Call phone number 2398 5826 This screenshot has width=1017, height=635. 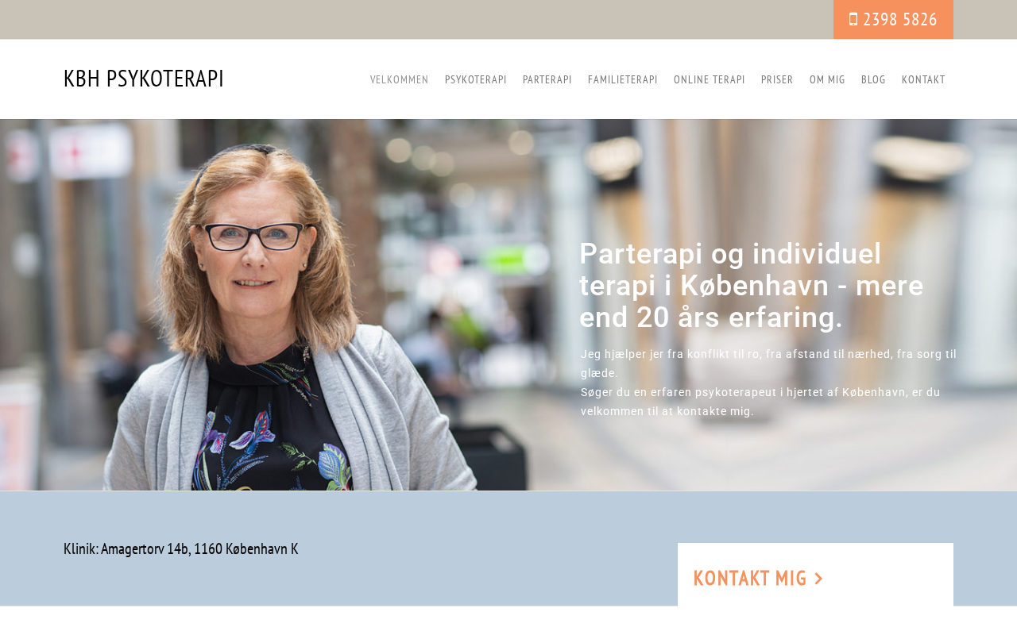[893, 19]
